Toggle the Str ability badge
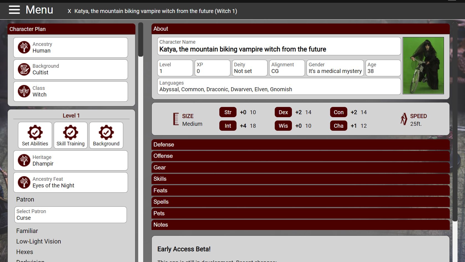465x262 pixels. [228, 112]
